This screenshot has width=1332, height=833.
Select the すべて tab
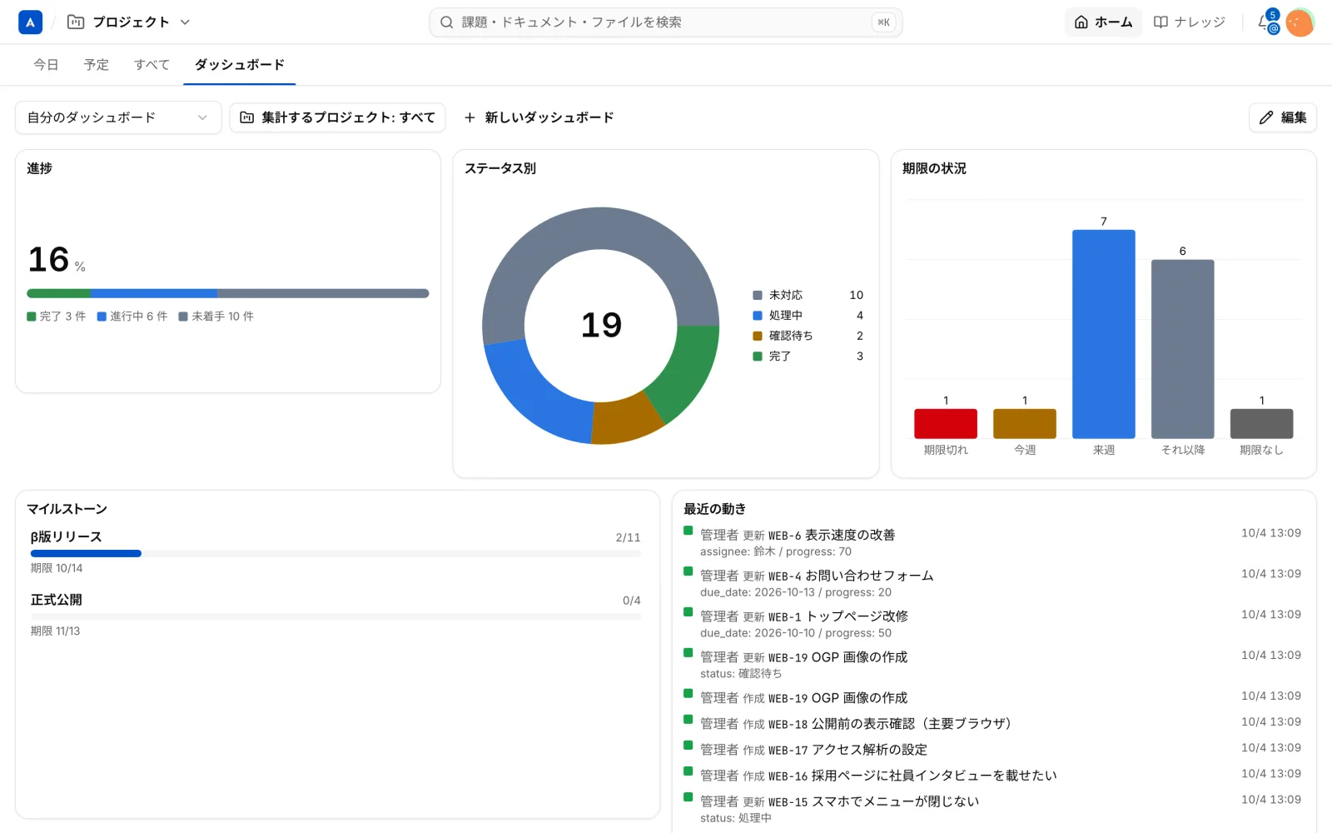(152, 65)
